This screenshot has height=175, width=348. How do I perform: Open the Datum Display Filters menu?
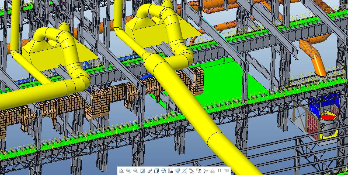pyautogui.click(x=192, y=171)
